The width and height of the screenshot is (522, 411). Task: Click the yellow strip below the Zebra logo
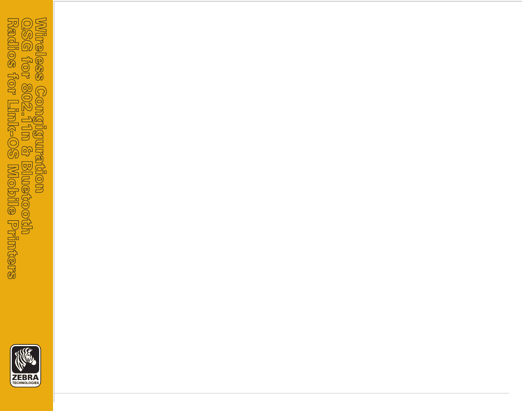(x=27, y=400)
